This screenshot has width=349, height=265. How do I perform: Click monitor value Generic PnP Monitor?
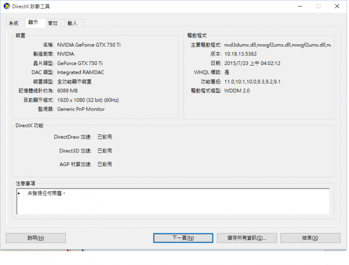[81, 109]
